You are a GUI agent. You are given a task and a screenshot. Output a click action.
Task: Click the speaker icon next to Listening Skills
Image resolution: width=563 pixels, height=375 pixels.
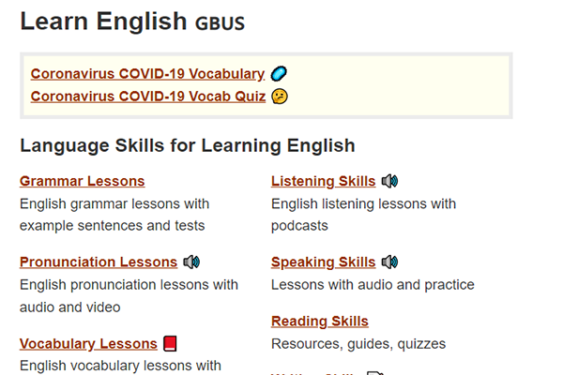pos(389,181)
